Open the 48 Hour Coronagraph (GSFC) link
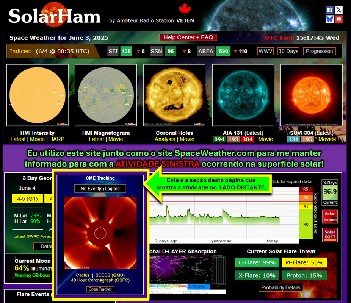Viewport: 351px width, 303px height. [x=100, y=280]
